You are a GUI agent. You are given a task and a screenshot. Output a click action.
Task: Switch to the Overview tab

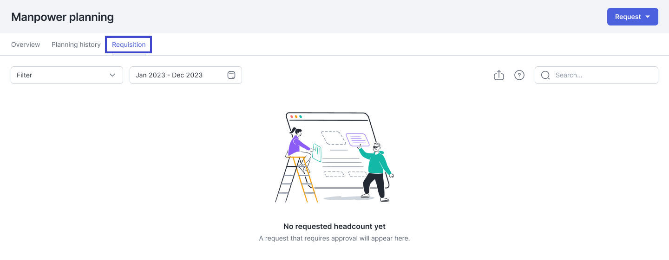(26, 44)
